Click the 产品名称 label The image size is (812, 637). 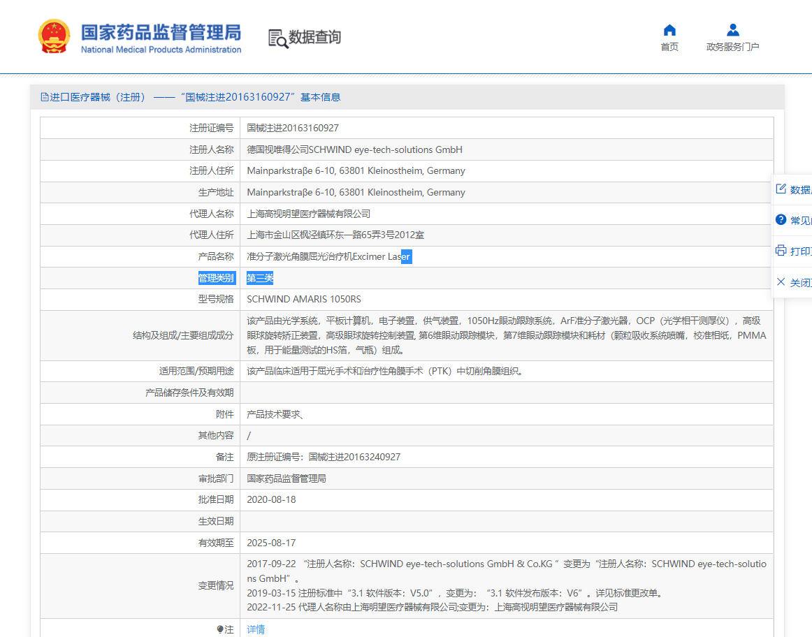(216, 256)
